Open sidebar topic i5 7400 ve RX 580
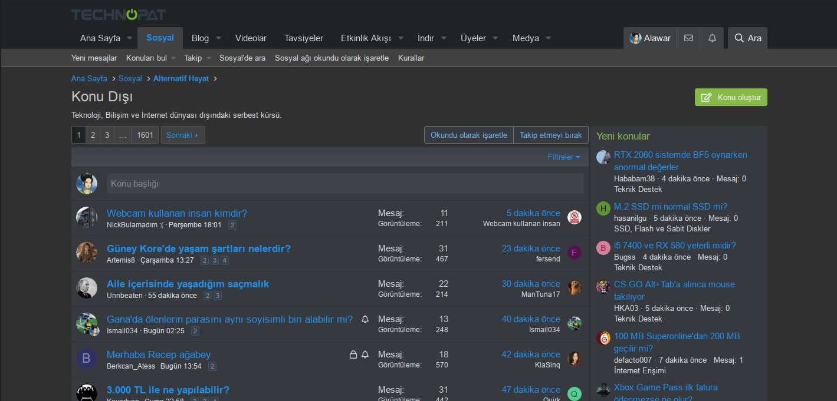Screen dimensions: 837x401 tap(675, 246)
